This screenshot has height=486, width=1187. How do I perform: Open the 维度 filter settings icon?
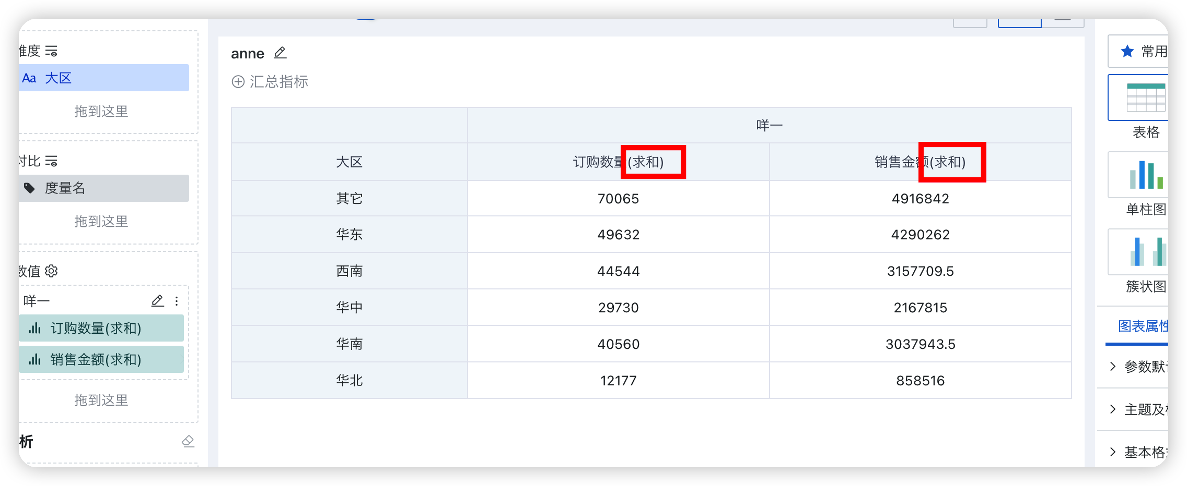tap(51, 51)
